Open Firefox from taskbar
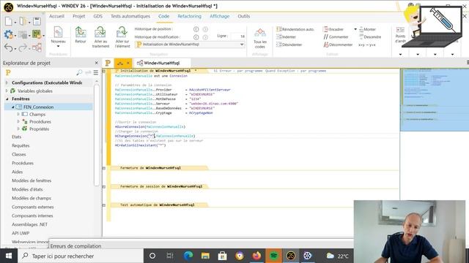This screenshot has height=263, width=469. tap(256, 256)
